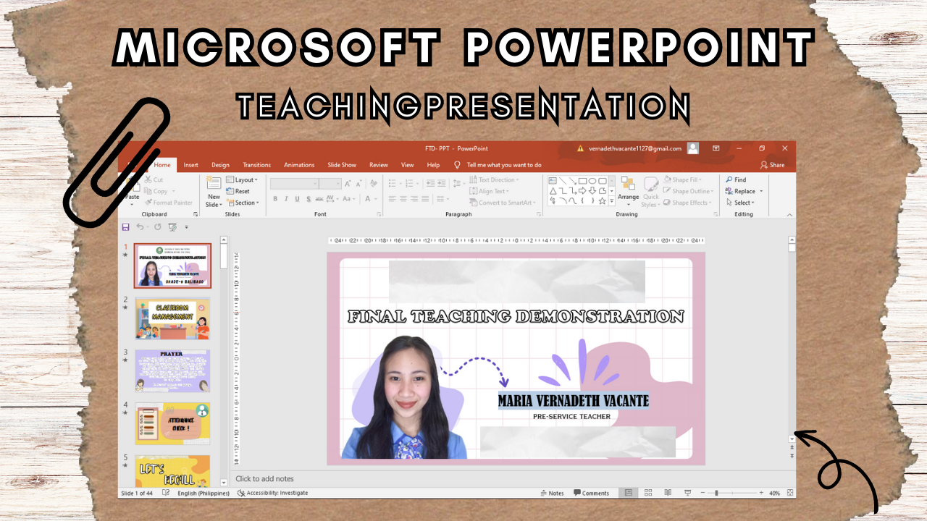The height and width of the screenshot is (521, 927).
Task: Justify the paragraph text
Action: [425, 199]
